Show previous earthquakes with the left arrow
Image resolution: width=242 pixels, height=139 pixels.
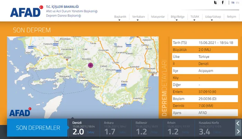[238, 123]
